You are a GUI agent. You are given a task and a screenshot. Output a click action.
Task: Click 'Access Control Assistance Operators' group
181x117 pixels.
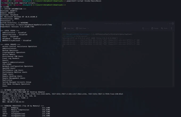[20, 46]
